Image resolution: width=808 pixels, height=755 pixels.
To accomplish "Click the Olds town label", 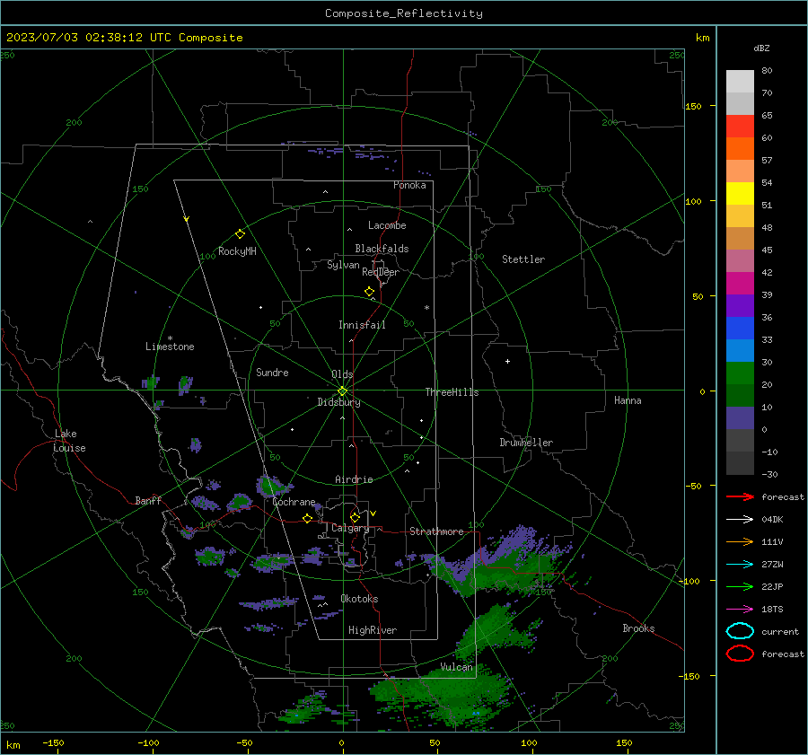I will pos(342,374).
